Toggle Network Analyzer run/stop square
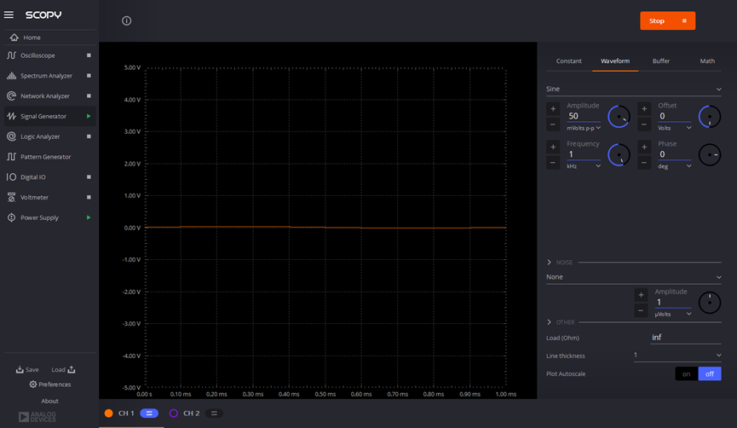Viewport: 737px width, 428px height. [x=89, y=96]
